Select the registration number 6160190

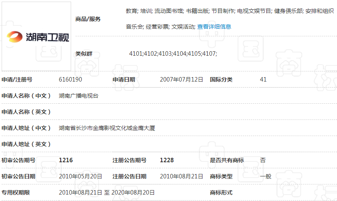(70, 80)
